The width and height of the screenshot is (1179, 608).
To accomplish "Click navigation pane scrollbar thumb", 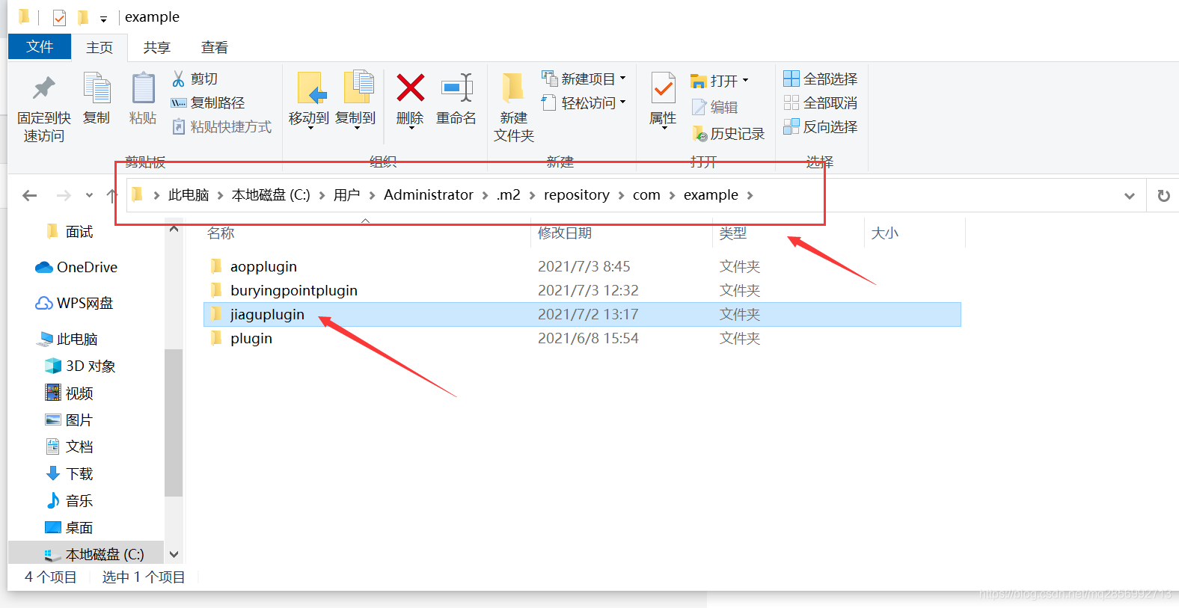I will 174,423.
